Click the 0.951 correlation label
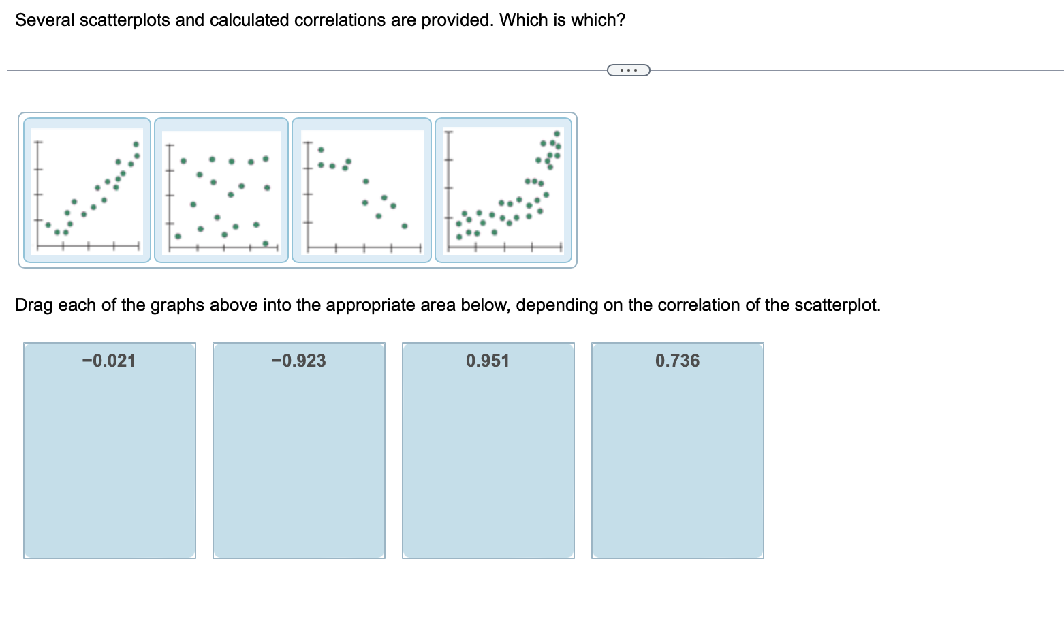 (488, 360)
